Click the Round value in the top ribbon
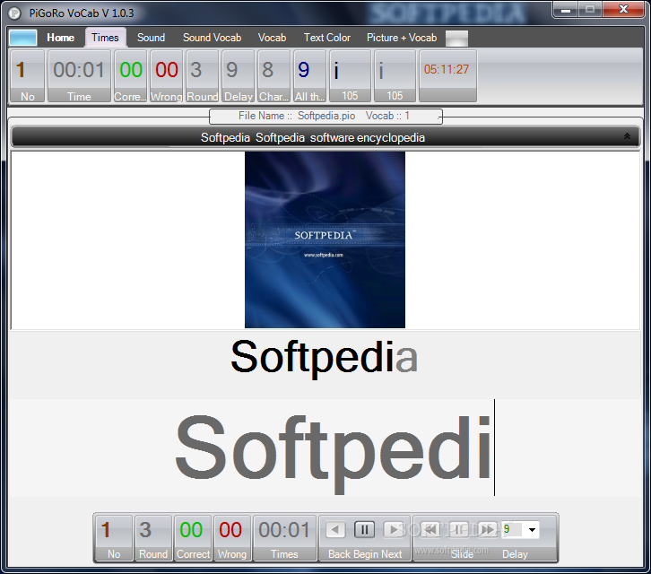 click(202, 76)
